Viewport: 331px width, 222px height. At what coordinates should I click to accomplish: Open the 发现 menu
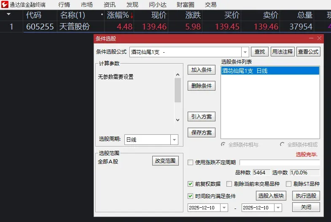coord(132,5)
